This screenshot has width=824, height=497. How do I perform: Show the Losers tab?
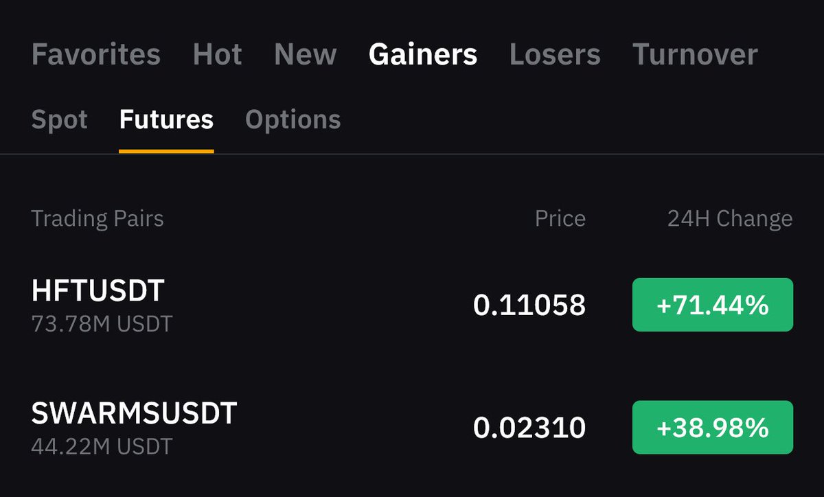(555, 54)
